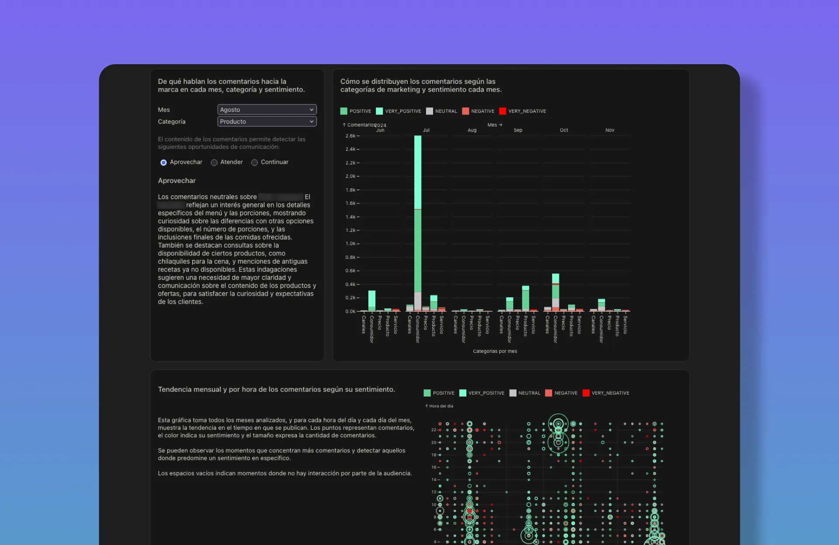
Task: Click the VERY_POSITIVE swatch in the bar chart legend
Action: pos(379,111)
